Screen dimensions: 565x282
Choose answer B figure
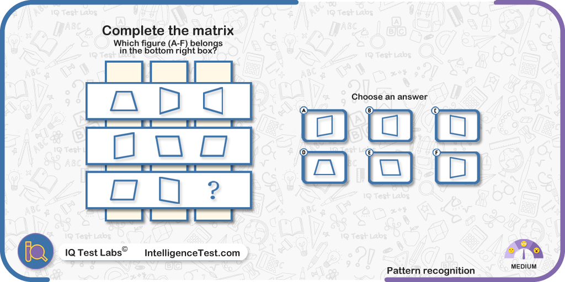[x=390, y=126]
